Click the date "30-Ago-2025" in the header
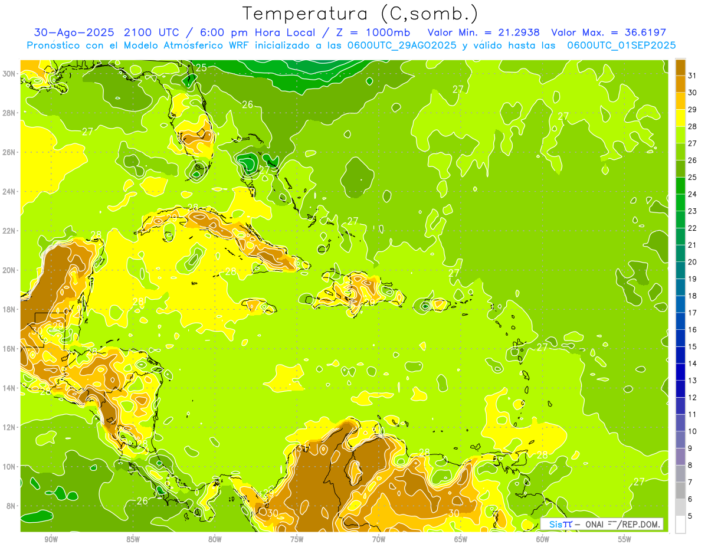The image size is (708, 547). 74,32
